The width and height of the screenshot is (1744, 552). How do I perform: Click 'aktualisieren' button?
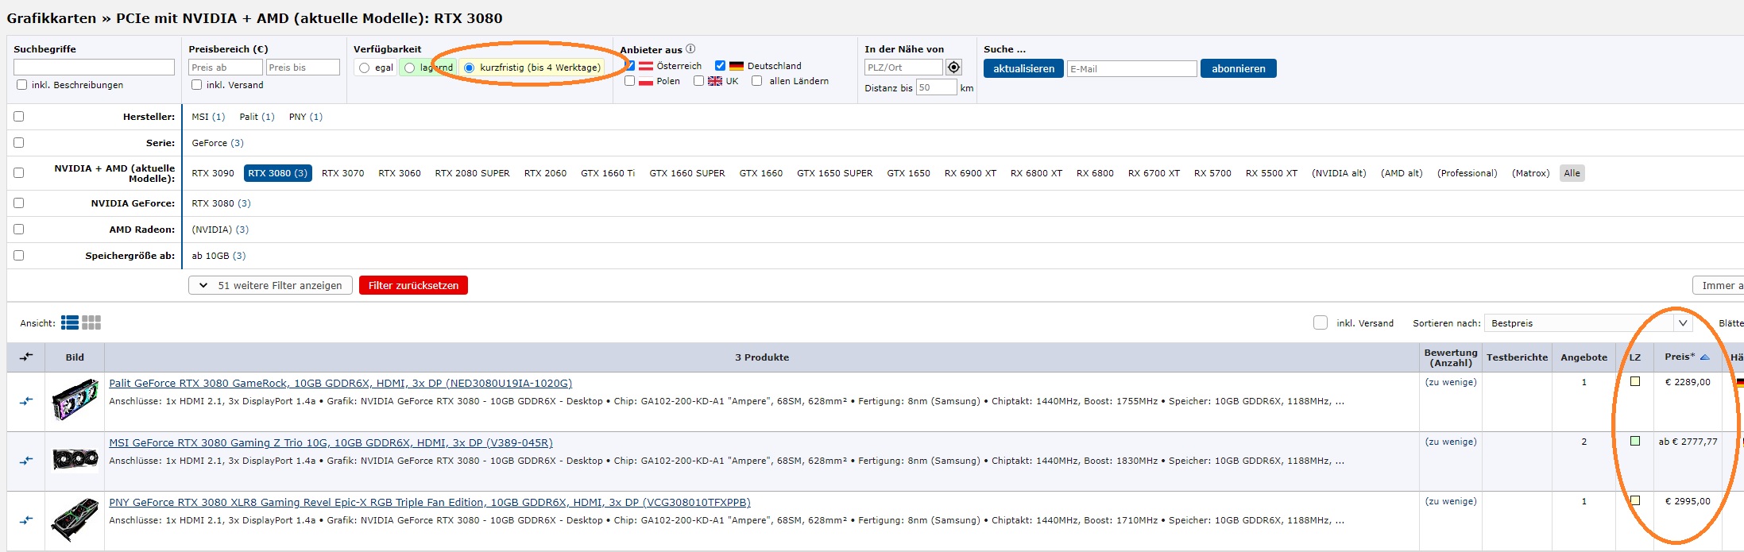pyautogui.click(x=1023, y=68)
